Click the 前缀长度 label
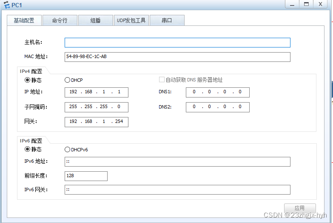333x223 pixels. [36, 176]
